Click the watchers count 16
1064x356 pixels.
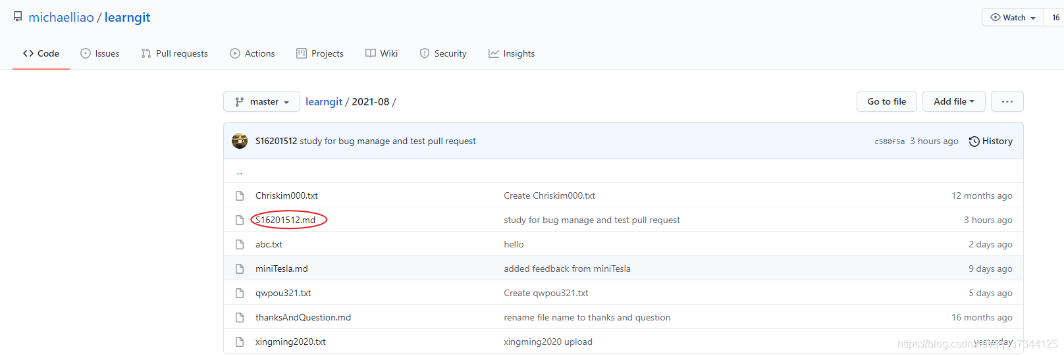tap(1055, 17)
